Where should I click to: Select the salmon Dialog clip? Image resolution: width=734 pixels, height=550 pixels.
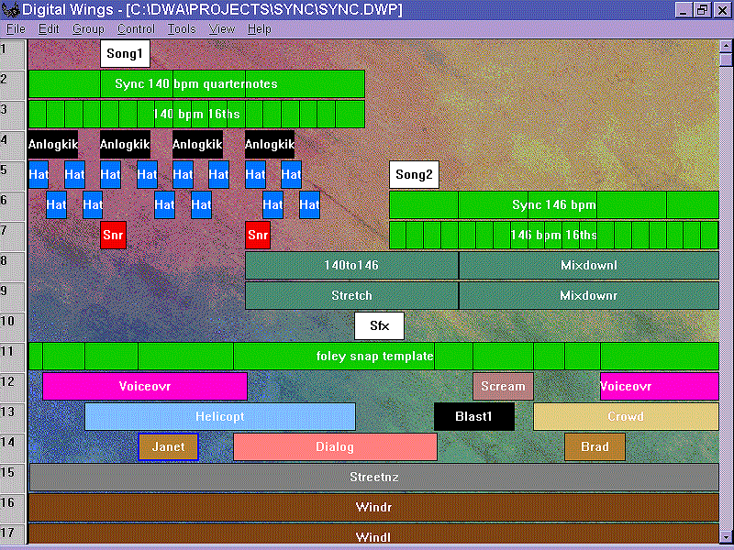[x=335, y=447]
